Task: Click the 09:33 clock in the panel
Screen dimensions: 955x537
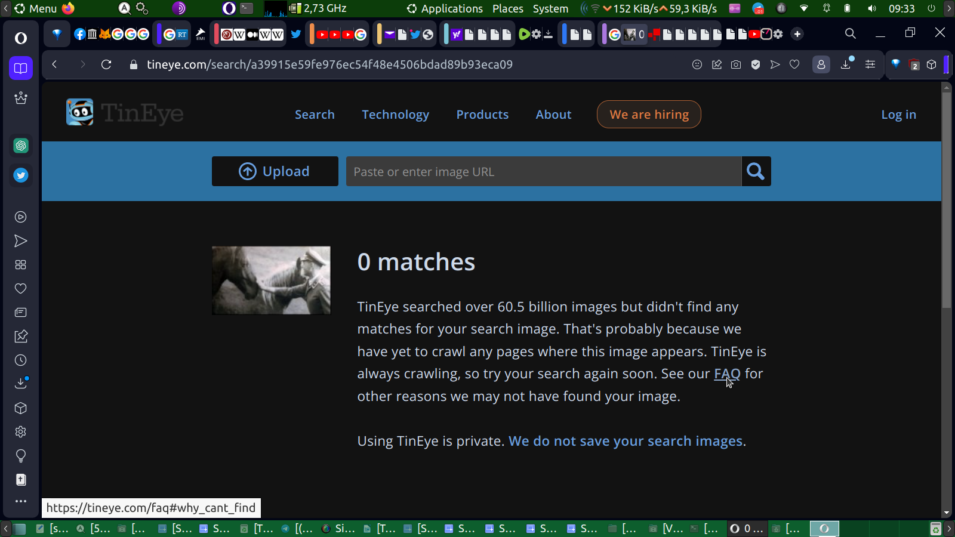Action: click(901, 8)
